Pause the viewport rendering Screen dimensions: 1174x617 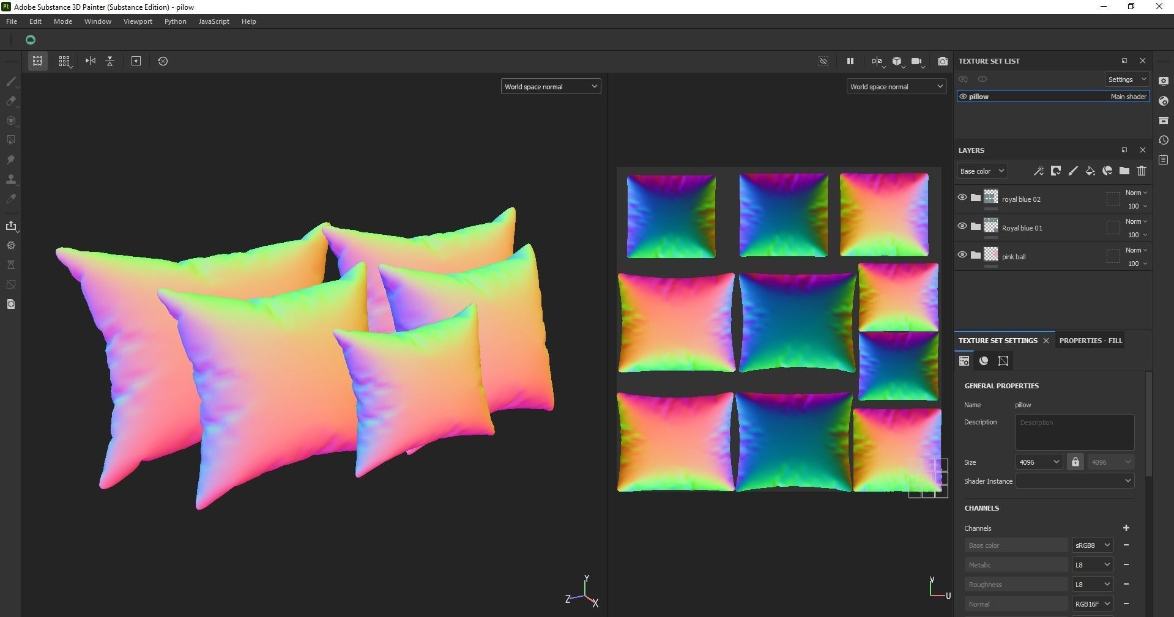pyautogui.click(x=850, y=61)
